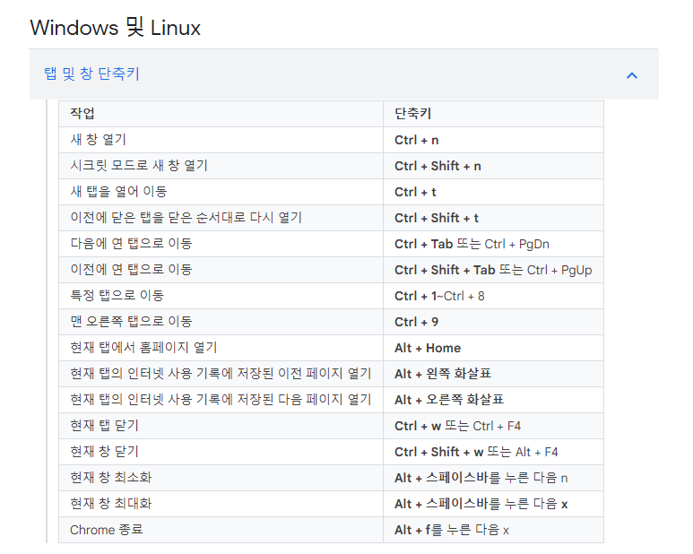Select the '새 창 열기' row text
693x554 pixels.
pos(98,140)
